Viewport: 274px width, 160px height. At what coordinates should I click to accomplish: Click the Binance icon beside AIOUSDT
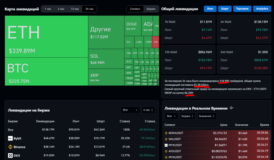(166, 151)
